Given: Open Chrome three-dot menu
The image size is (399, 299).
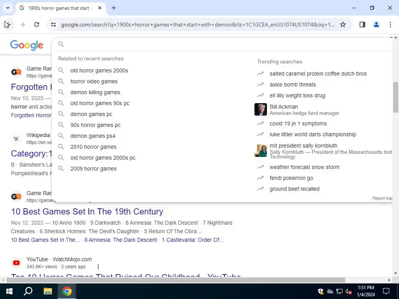Looking at the screenshot, I should tap(390, 25).
